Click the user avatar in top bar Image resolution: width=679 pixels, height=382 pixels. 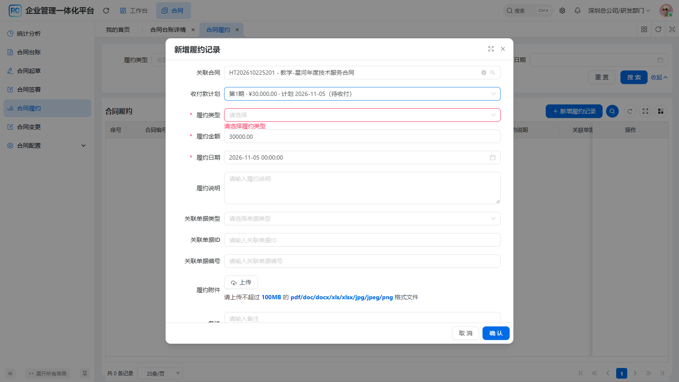coord(666,11)
